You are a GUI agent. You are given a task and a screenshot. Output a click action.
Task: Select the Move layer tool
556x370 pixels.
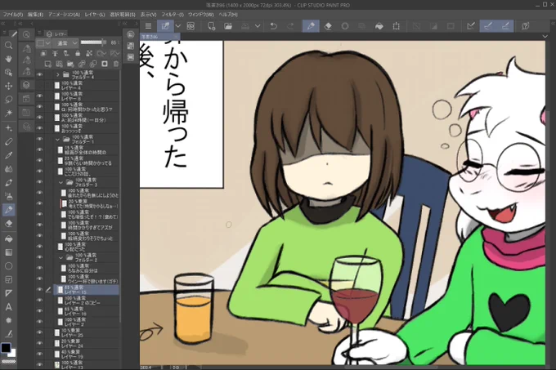pos(8,86)
